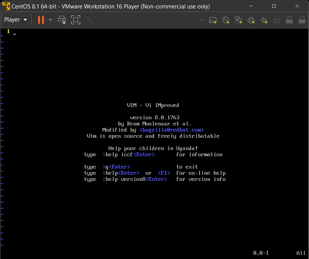The image size is (309, 259).
Task: Click the "0,0-1" cursor position indicator
Action: [x=261, y=253]
